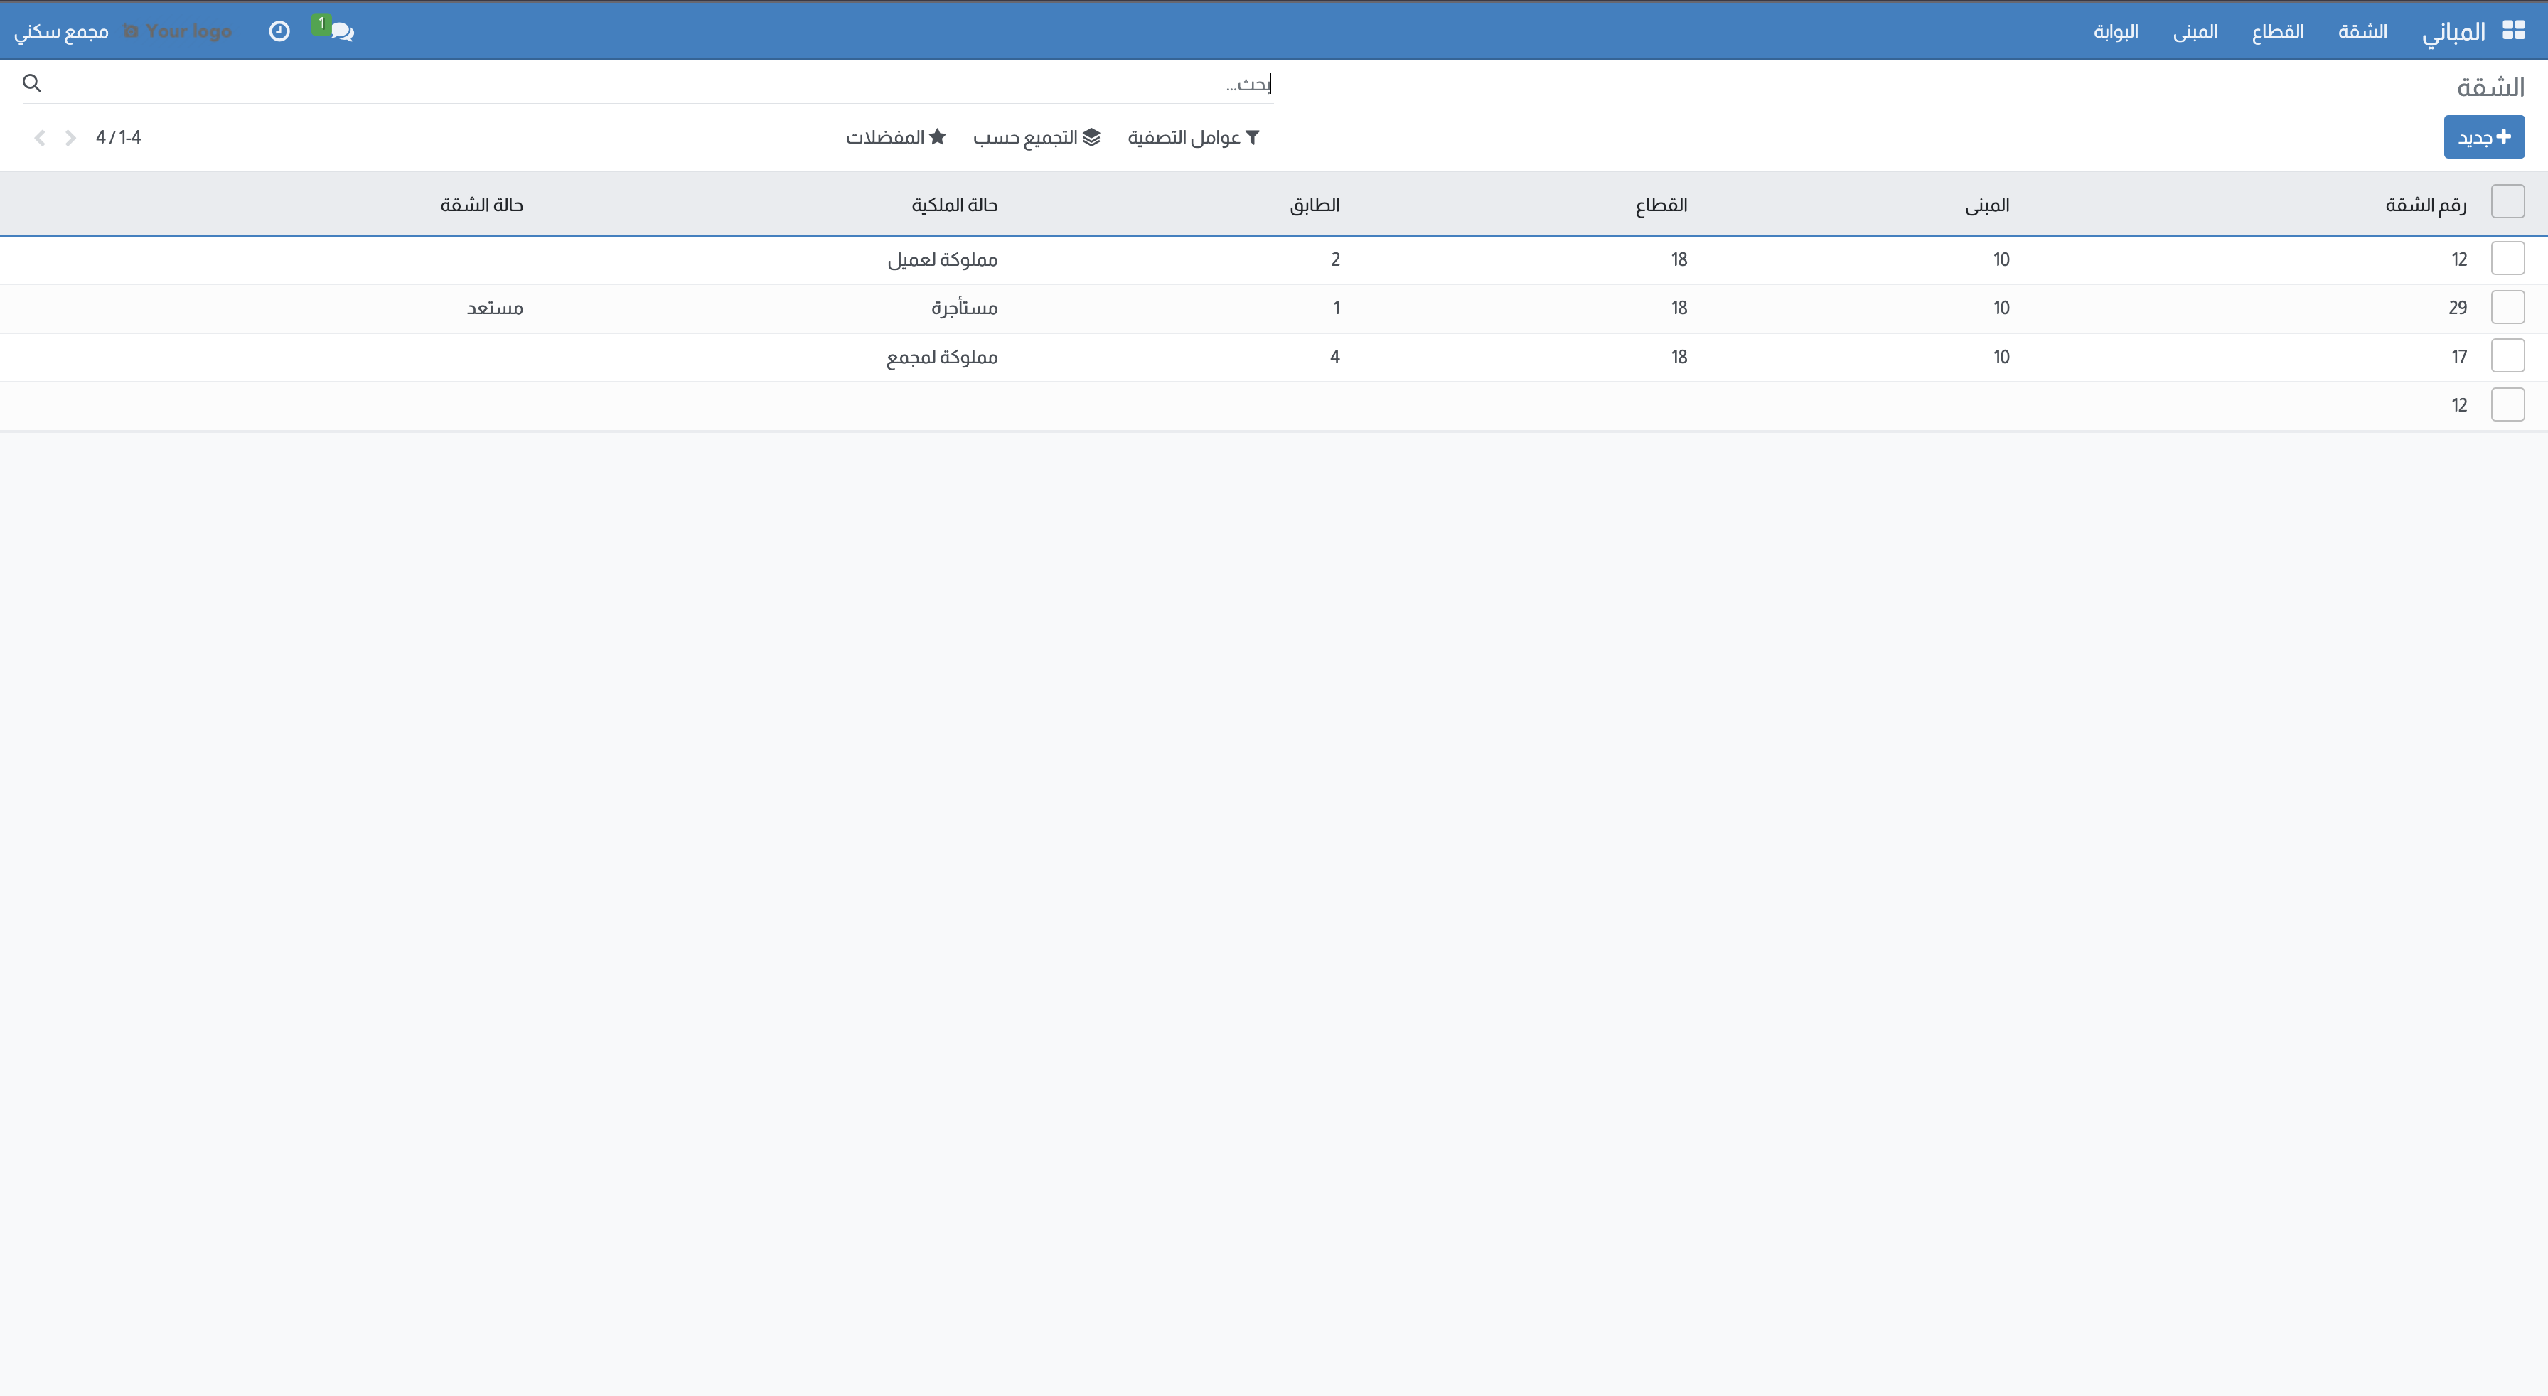Sort by القطاع column header
Viewport: 2548px width, 1396px height.
(x=1661, y=205)
